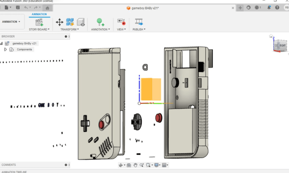
Task: Collapse the Browser panel with round button
Action: coord(66,36)
